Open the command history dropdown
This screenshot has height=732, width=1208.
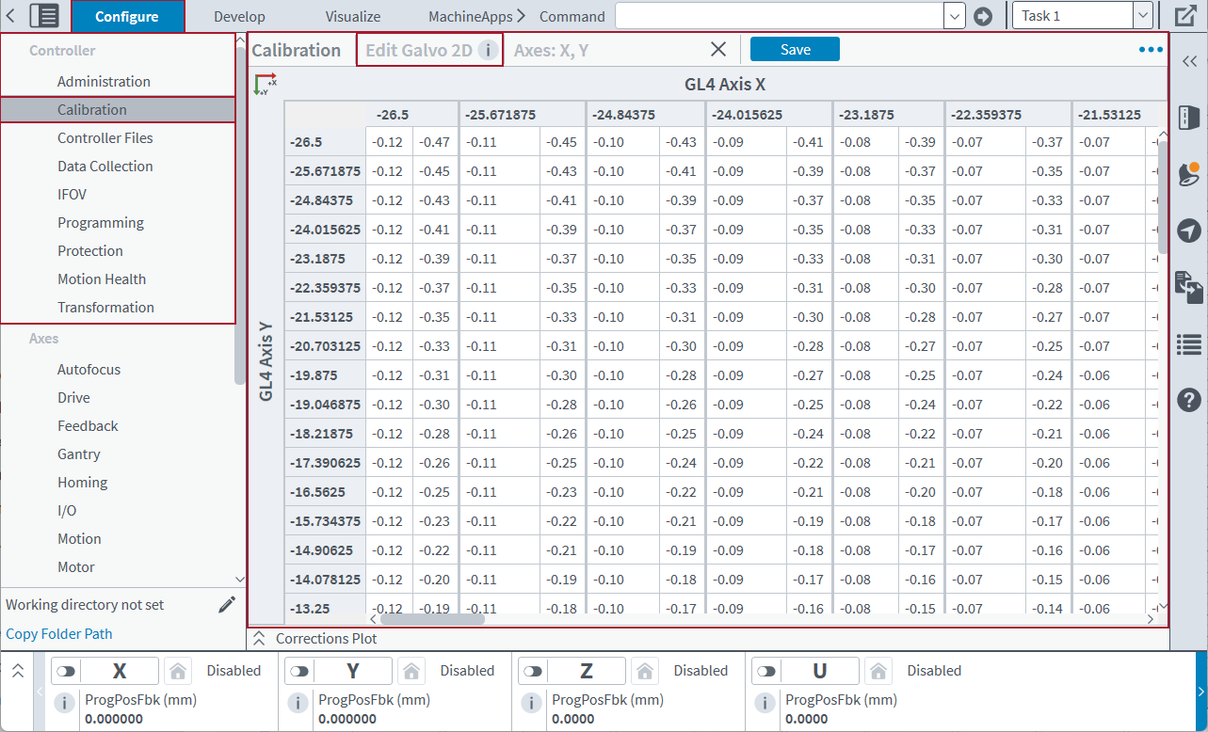pos(954,15)
